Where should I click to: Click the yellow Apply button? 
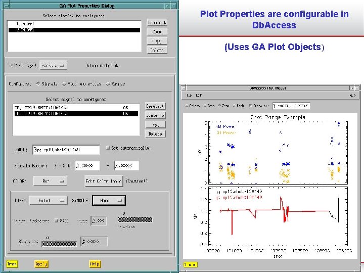(x=41, y=264)
